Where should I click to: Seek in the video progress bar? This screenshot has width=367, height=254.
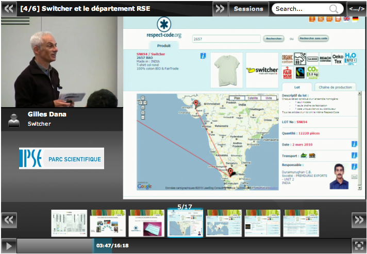pos(183,246)
